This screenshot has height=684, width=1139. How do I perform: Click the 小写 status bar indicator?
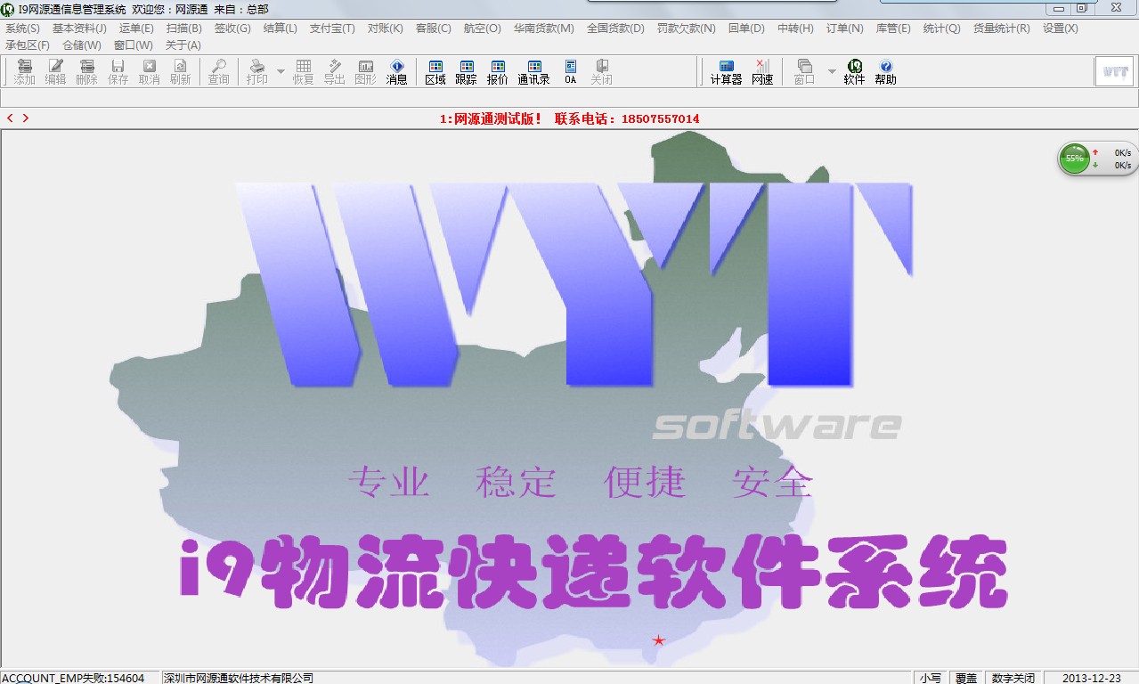[x=931, y=678]
